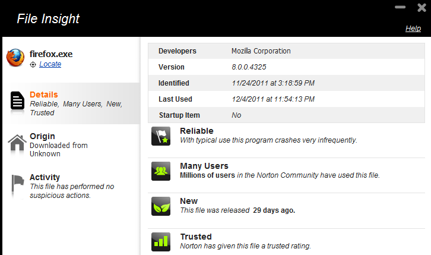This screenshot has height=255, width=431.
Task: Click the Firefox logo icon
Action: 15,58
